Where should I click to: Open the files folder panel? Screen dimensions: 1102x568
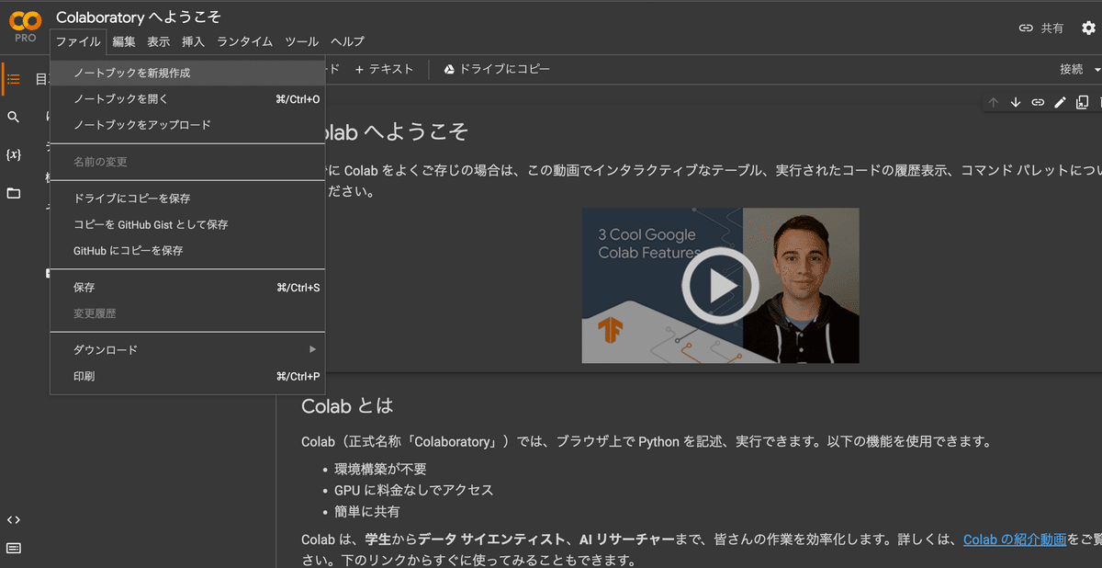14,193
